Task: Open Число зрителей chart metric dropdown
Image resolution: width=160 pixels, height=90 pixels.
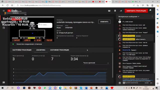Action: click(96, 63)
